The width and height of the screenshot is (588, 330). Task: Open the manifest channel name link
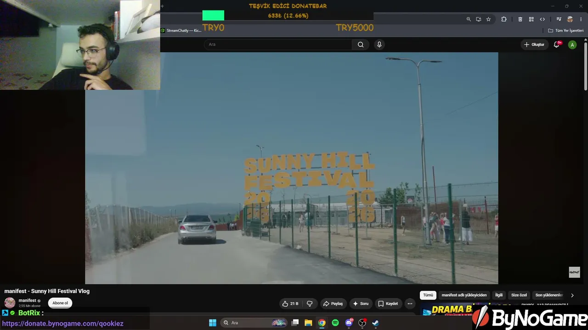[x=28, y=301]
